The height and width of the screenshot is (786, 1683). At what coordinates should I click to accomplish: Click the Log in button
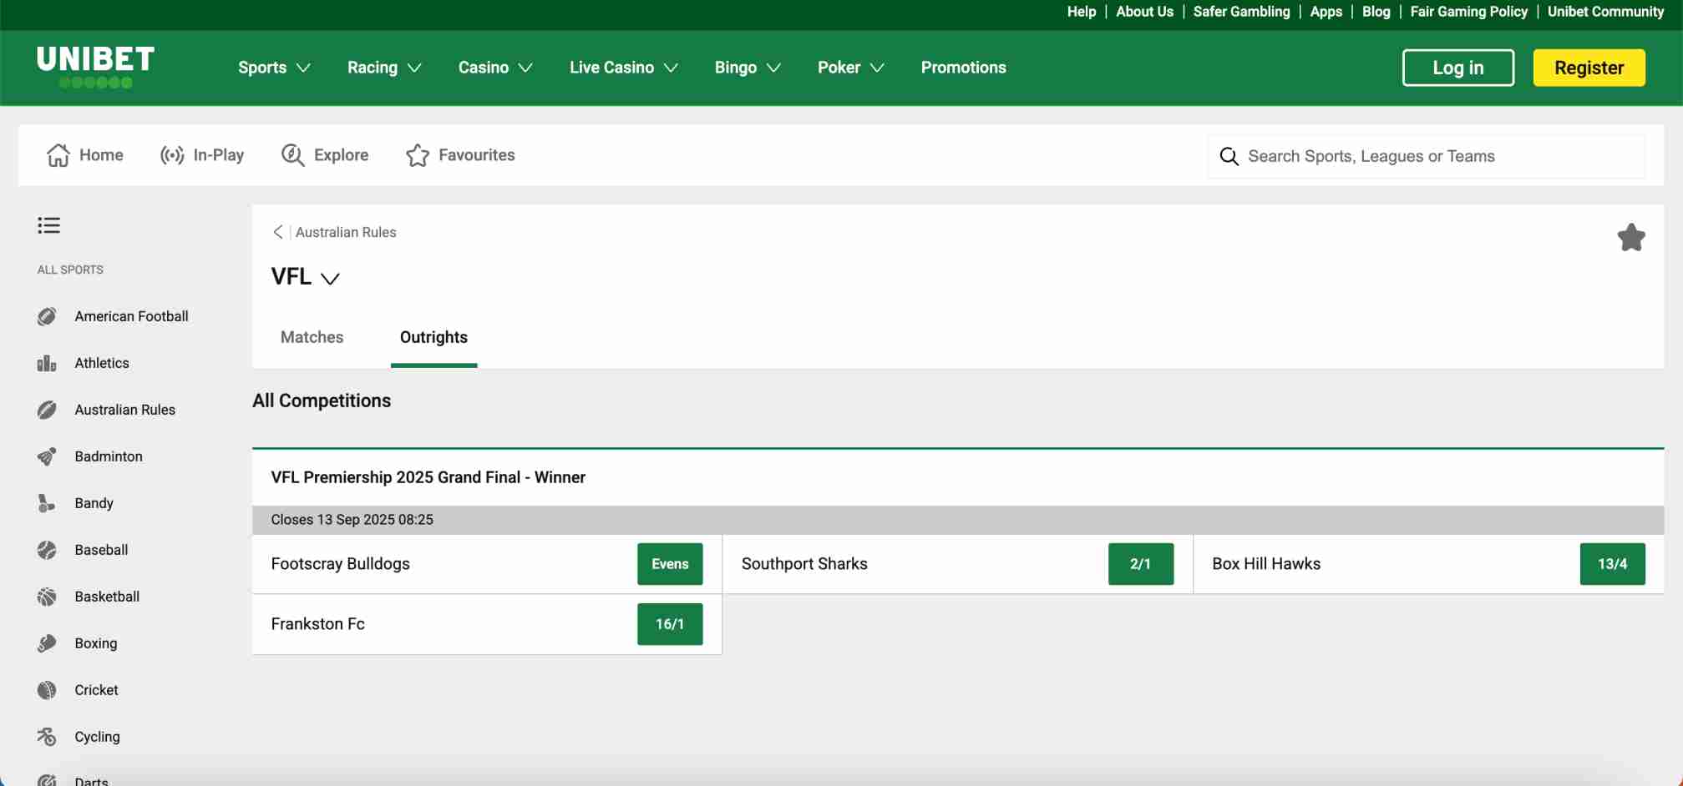[1457, 68]
